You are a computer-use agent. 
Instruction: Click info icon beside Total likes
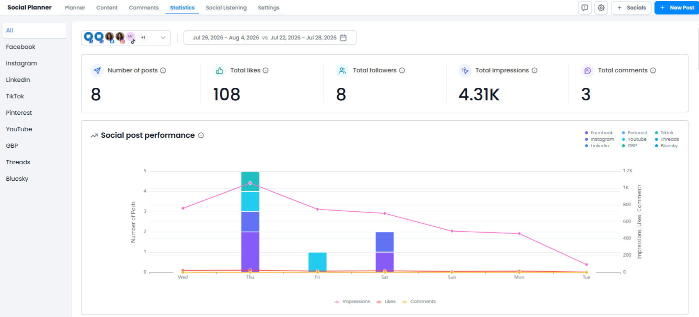[265, 70]
